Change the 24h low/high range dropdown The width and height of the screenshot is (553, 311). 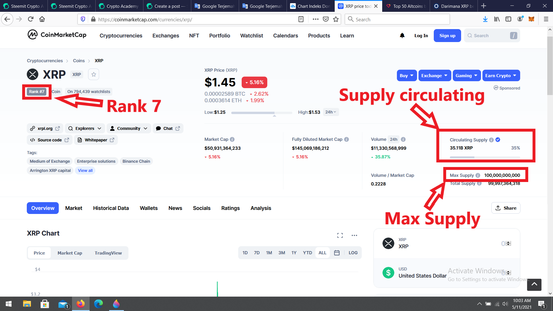point(331,112)
